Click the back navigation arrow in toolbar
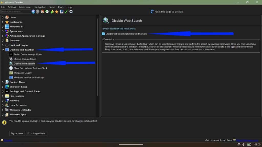Screen dimensions: 262x147 pyautogui.click(x=33, y=11)
